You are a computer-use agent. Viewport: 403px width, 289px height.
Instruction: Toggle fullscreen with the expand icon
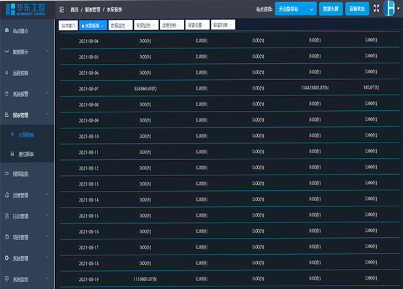[375, 9]
